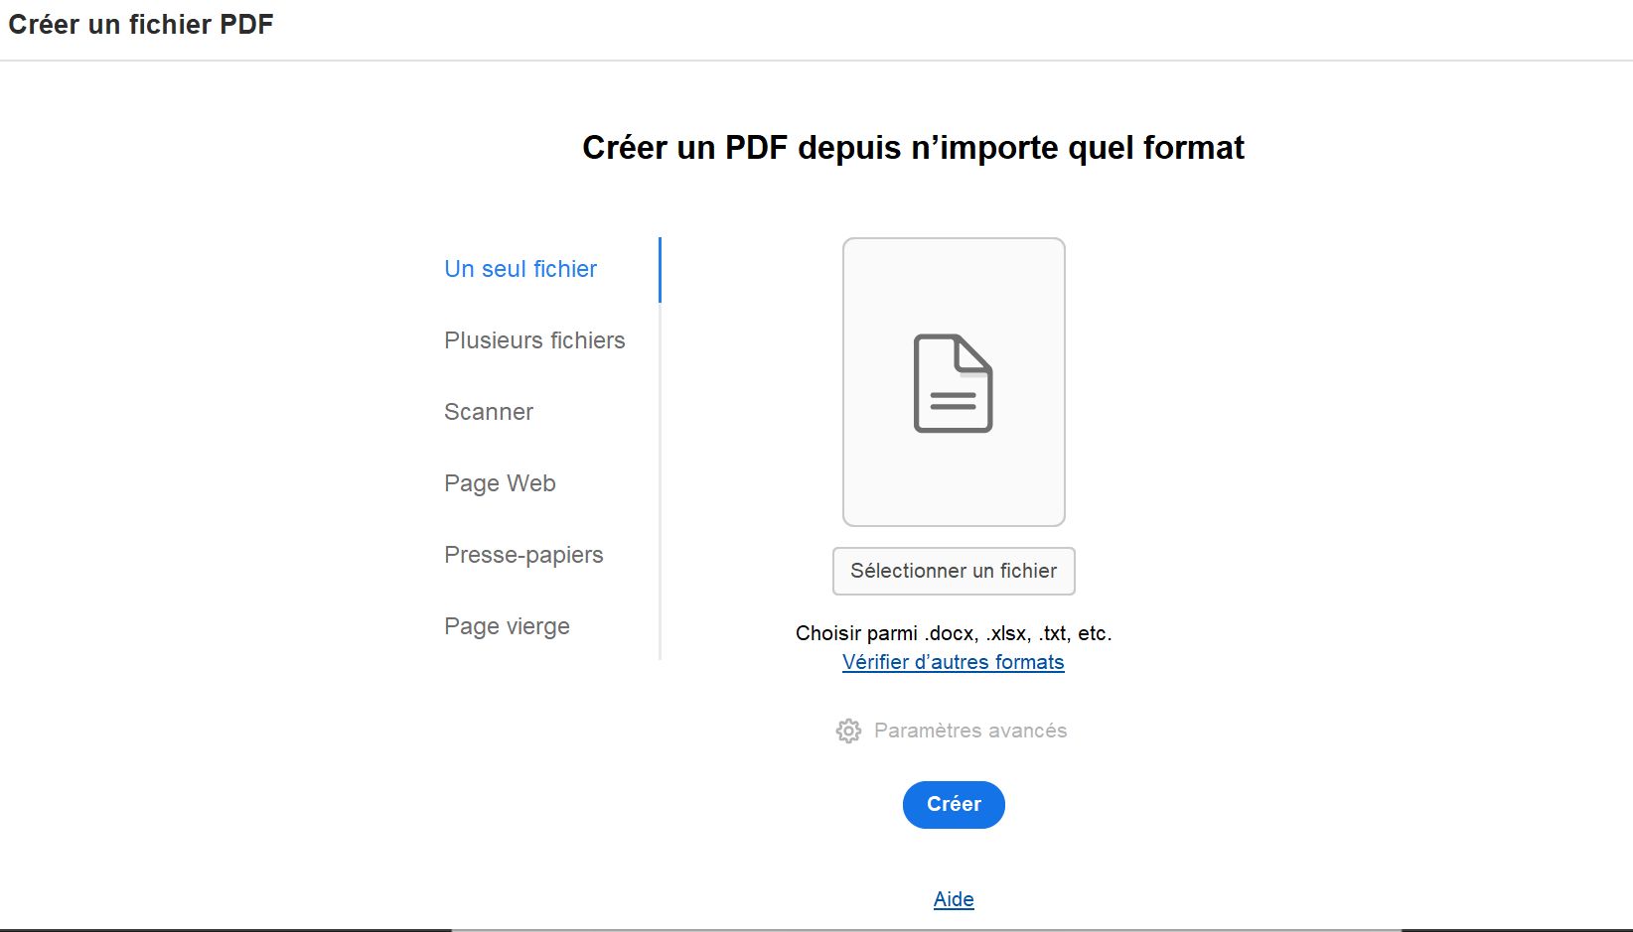
Task: Click the Windows taskbar at the bottom
Action: (x=993, y=927)
